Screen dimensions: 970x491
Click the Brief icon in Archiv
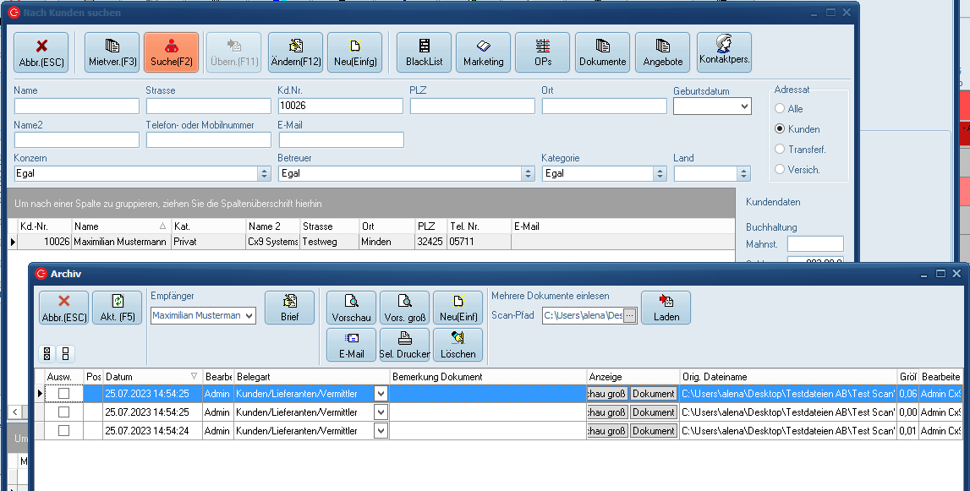point(289,308)
